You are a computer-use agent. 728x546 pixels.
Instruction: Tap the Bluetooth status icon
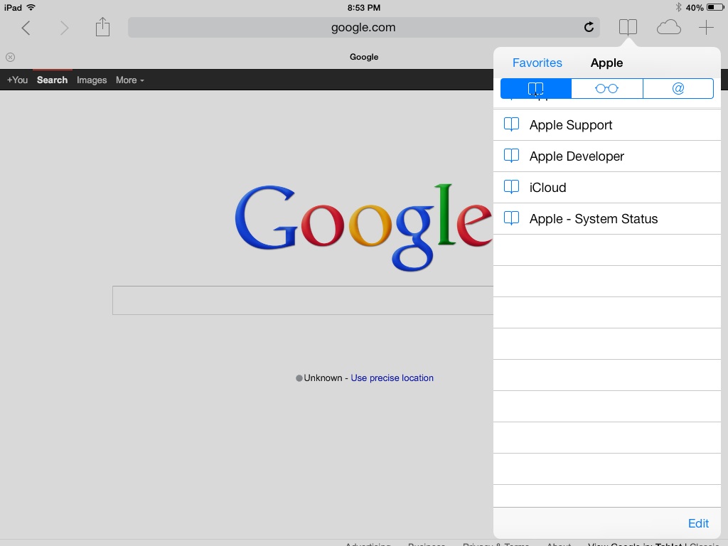pos(678,7)
